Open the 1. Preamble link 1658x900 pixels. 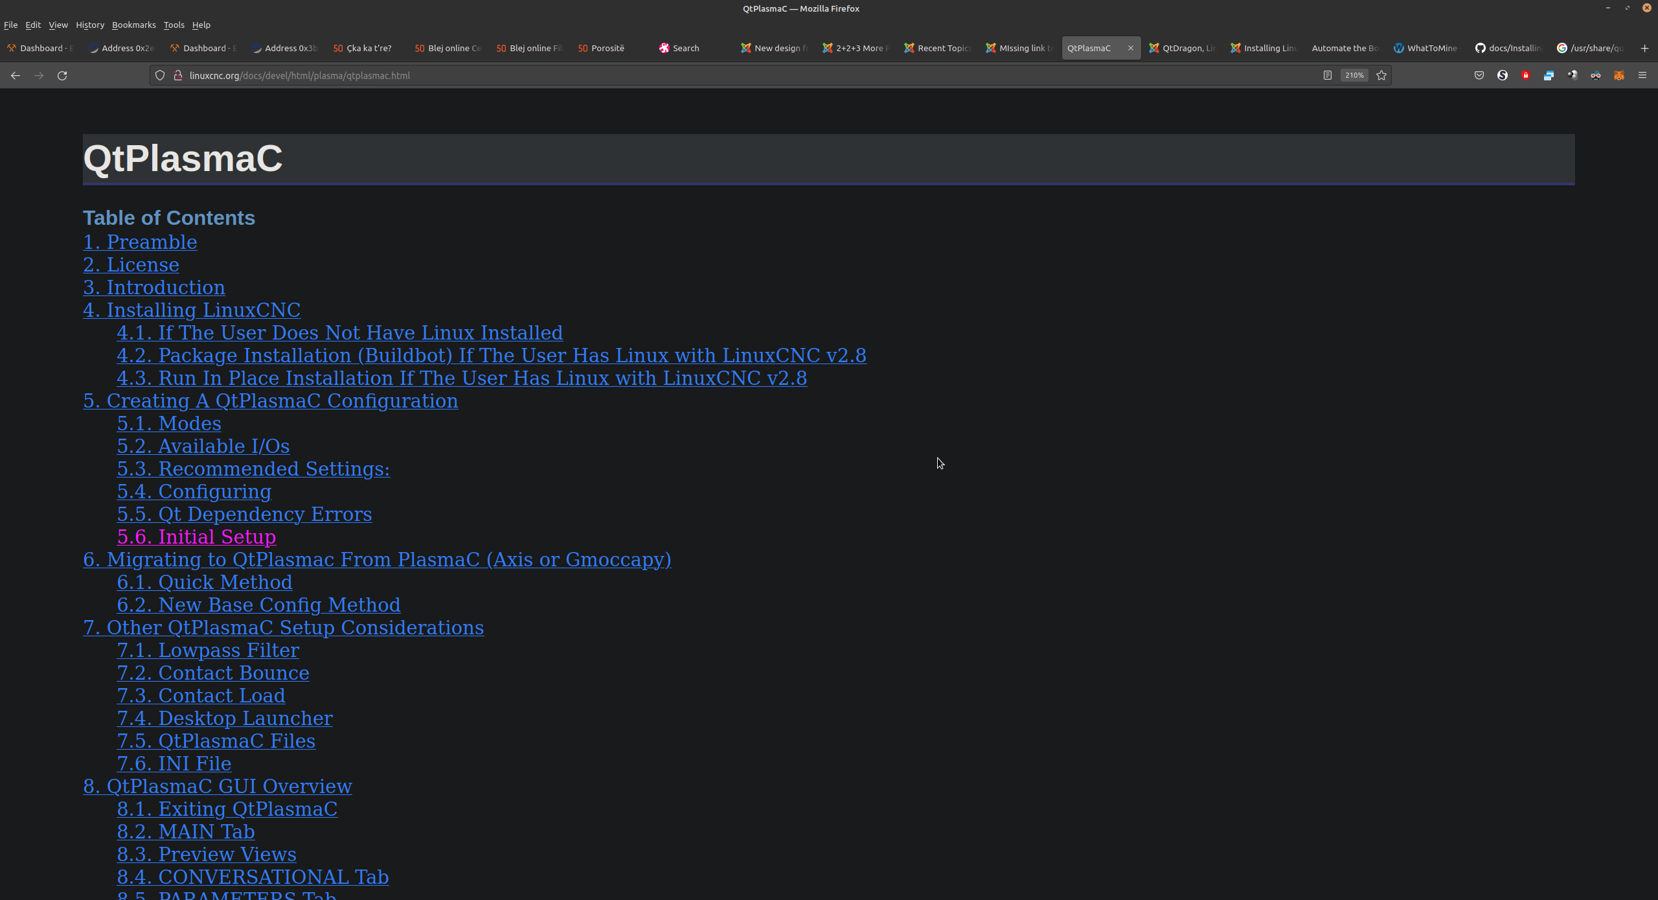coord(140,242)
